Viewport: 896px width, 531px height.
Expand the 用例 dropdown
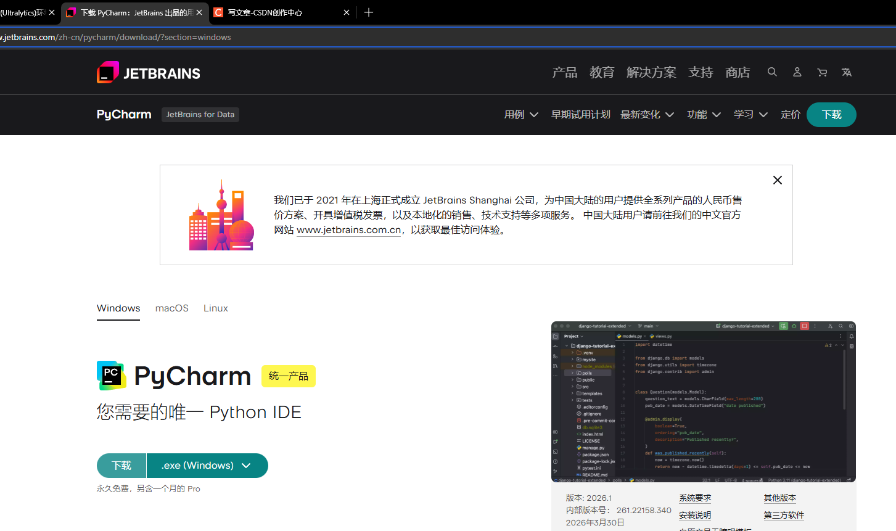(521, 115)
